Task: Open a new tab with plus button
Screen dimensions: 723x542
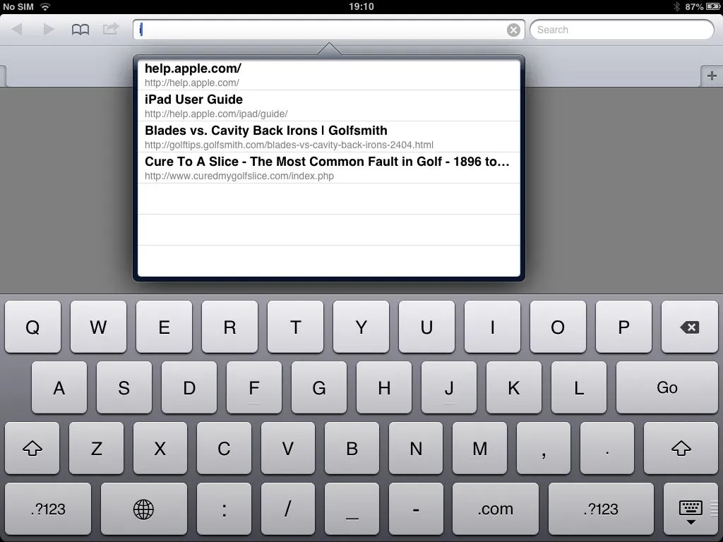Action: click(711, 76)
